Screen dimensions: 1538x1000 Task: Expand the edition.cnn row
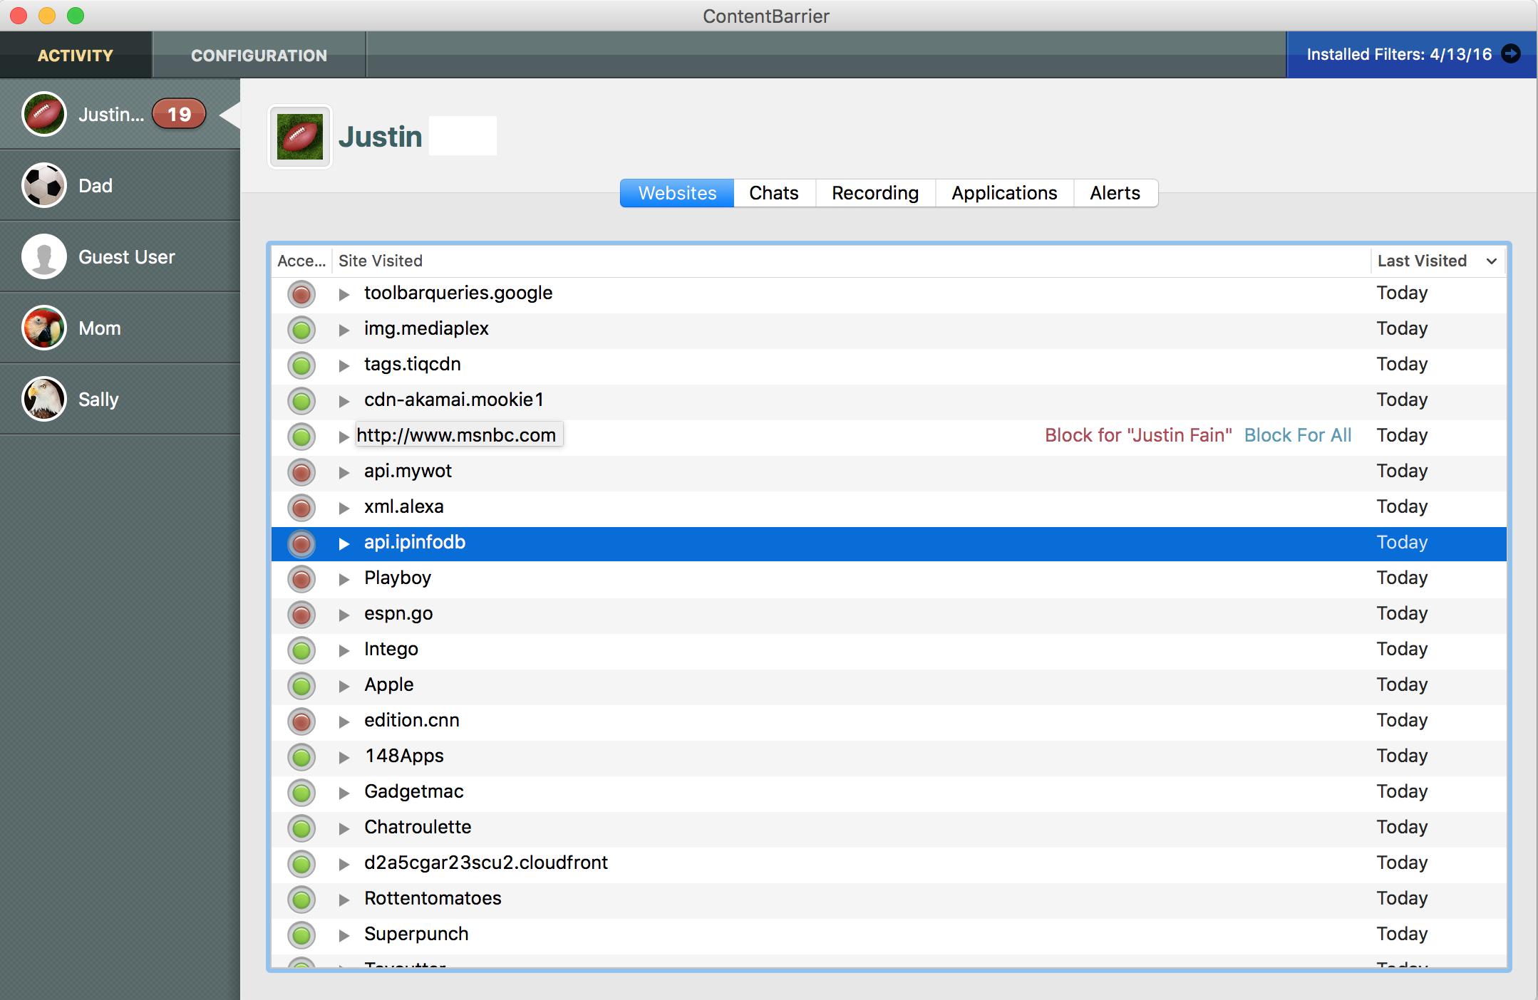[344, 722]
